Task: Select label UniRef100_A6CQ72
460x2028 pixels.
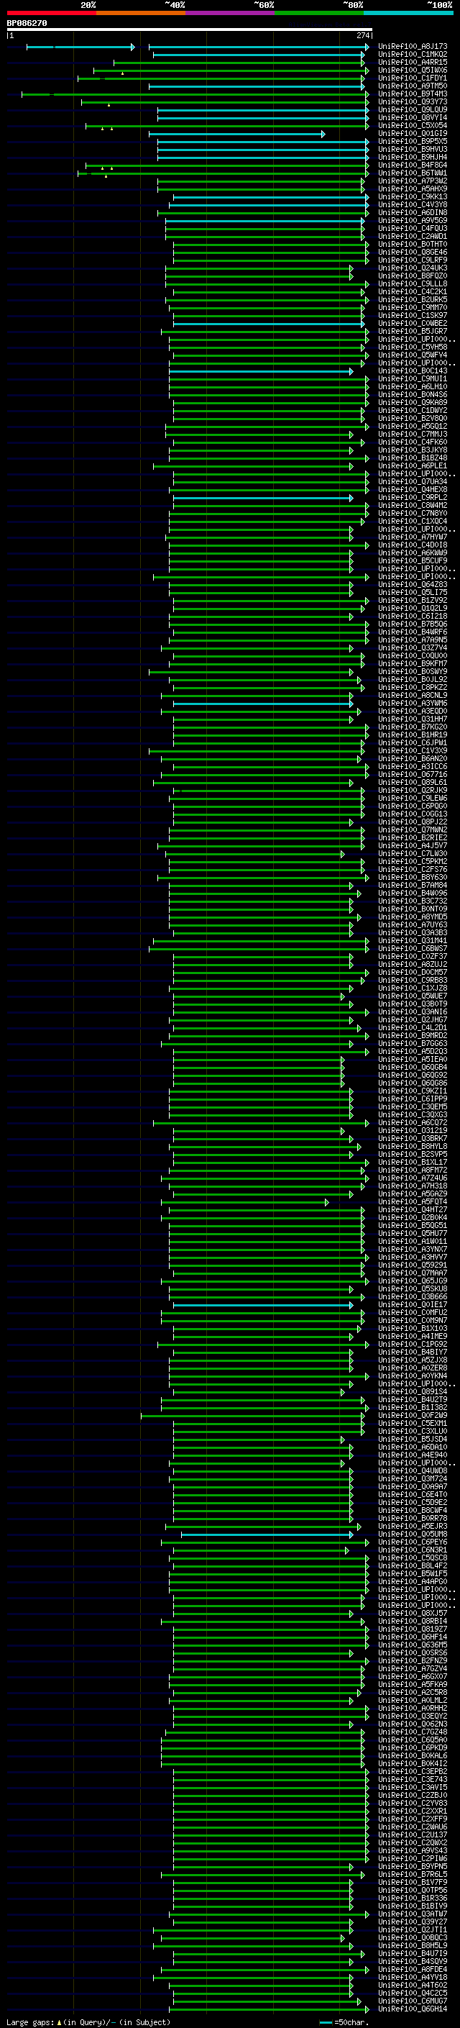Action: click(x=413, y=1123)
